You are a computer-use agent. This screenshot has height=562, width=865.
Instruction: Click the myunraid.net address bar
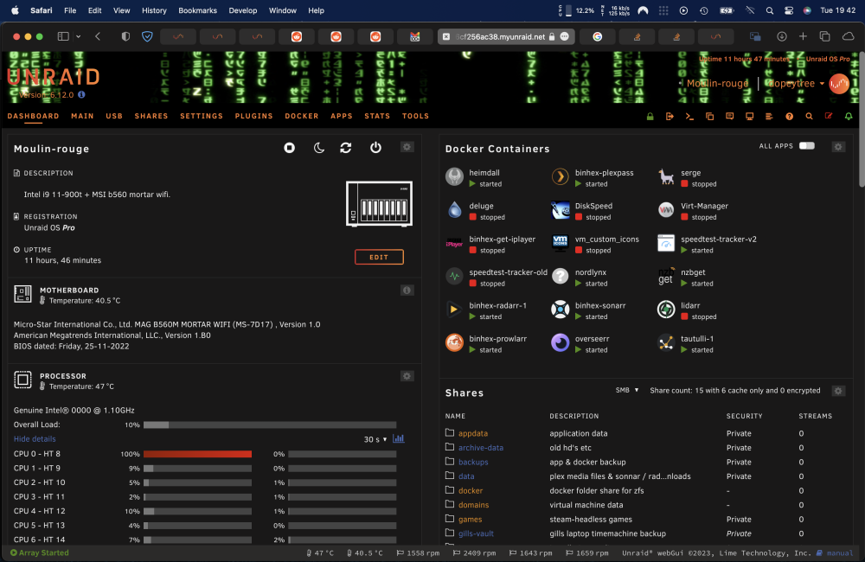pos(506,36)
